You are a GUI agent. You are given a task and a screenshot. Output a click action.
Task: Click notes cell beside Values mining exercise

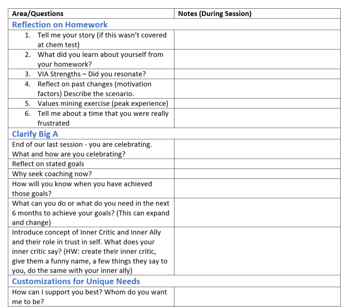(257, 103)
